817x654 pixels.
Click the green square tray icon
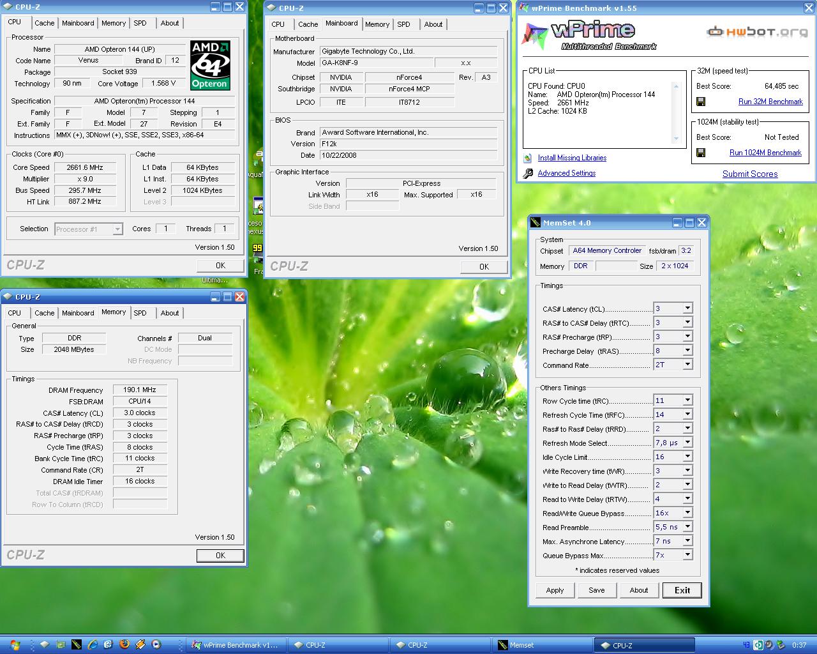click(x=758, y=645)
